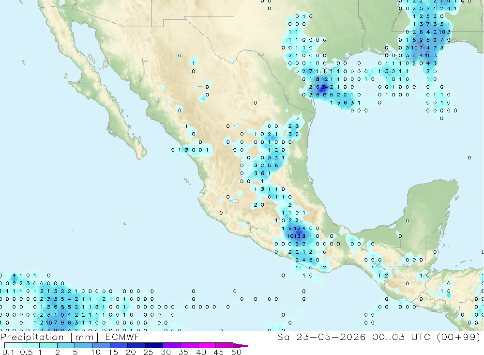Click the '0.1' legend scale label
Image resolution: width=484 pixels, height=355 pixels.
(x=8, y=352)
